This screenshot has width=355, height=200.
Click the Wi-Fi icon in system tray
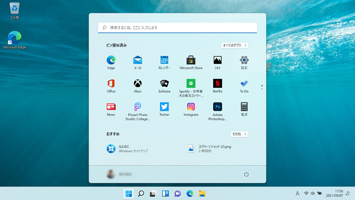(x=306, y=193)
